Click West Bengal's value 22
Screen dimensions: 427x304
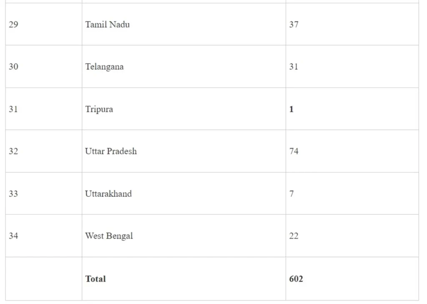pos(294,236)
